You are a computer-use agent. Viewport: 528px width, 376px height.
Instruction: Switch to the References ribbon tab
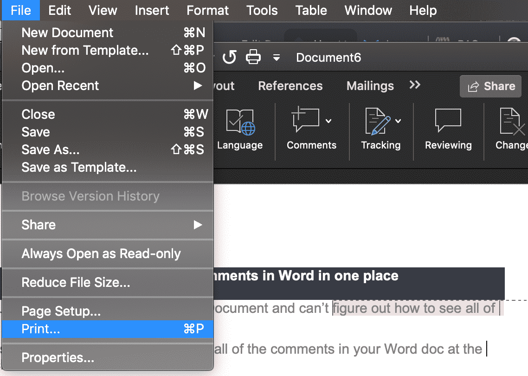[290, 86]
